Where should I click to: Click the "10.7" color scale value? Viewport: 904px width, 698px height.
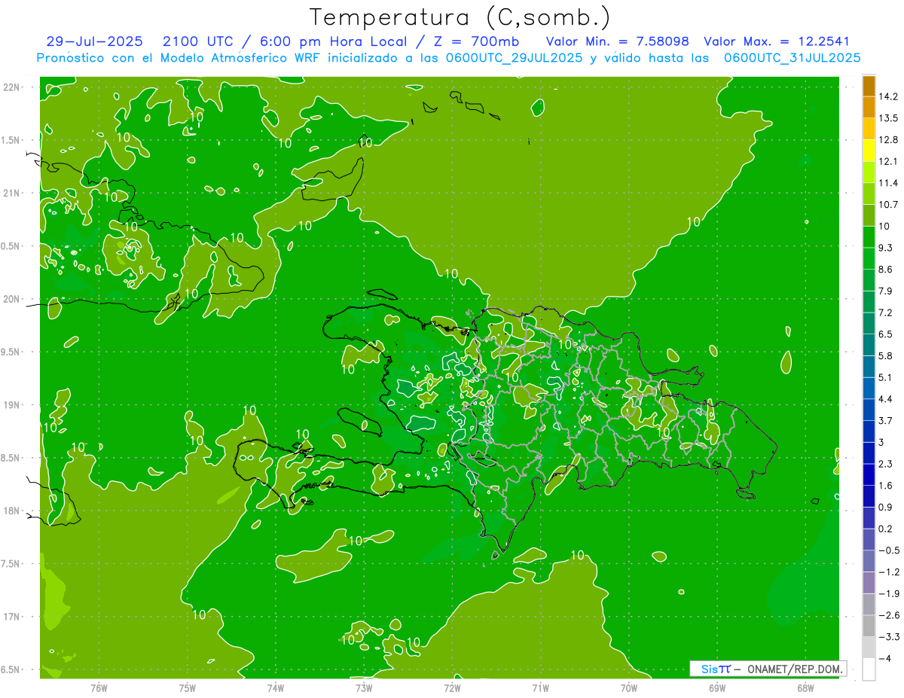point(888,205)
